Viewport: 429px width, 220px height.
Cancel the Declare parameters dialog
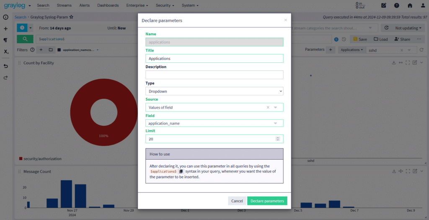237,201
